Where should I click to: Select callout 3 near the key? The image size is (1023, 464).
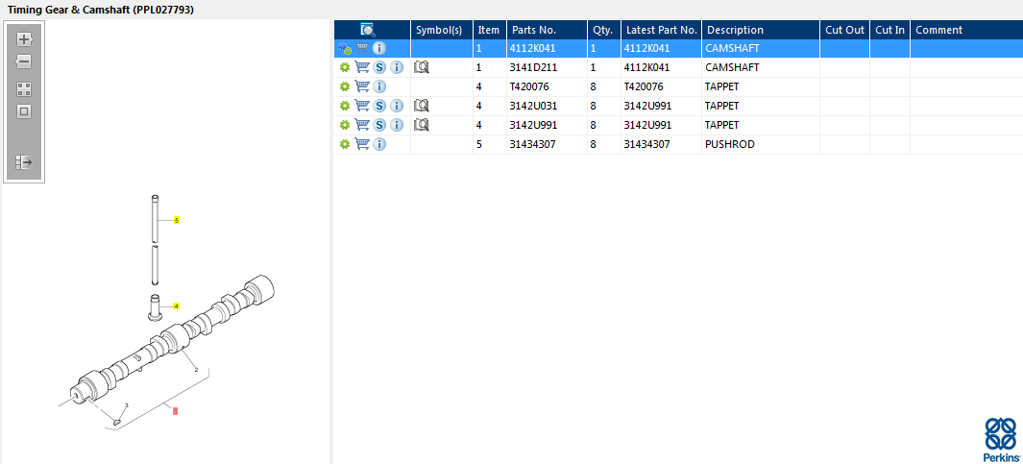tap(126, 406)
